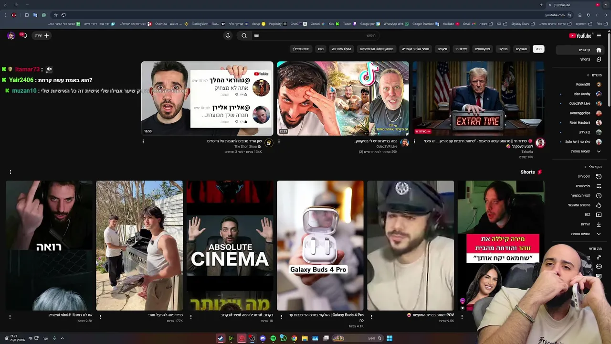Select the 'מיקסים' filter chip
This screenshot has height=344, width=611.
point(442,49)
